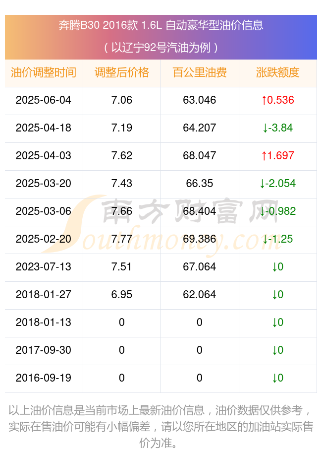Click the '↓0' value in the 2018-01-27 row
The height and width of the screenshot is (457, 322).
[278, 295]
